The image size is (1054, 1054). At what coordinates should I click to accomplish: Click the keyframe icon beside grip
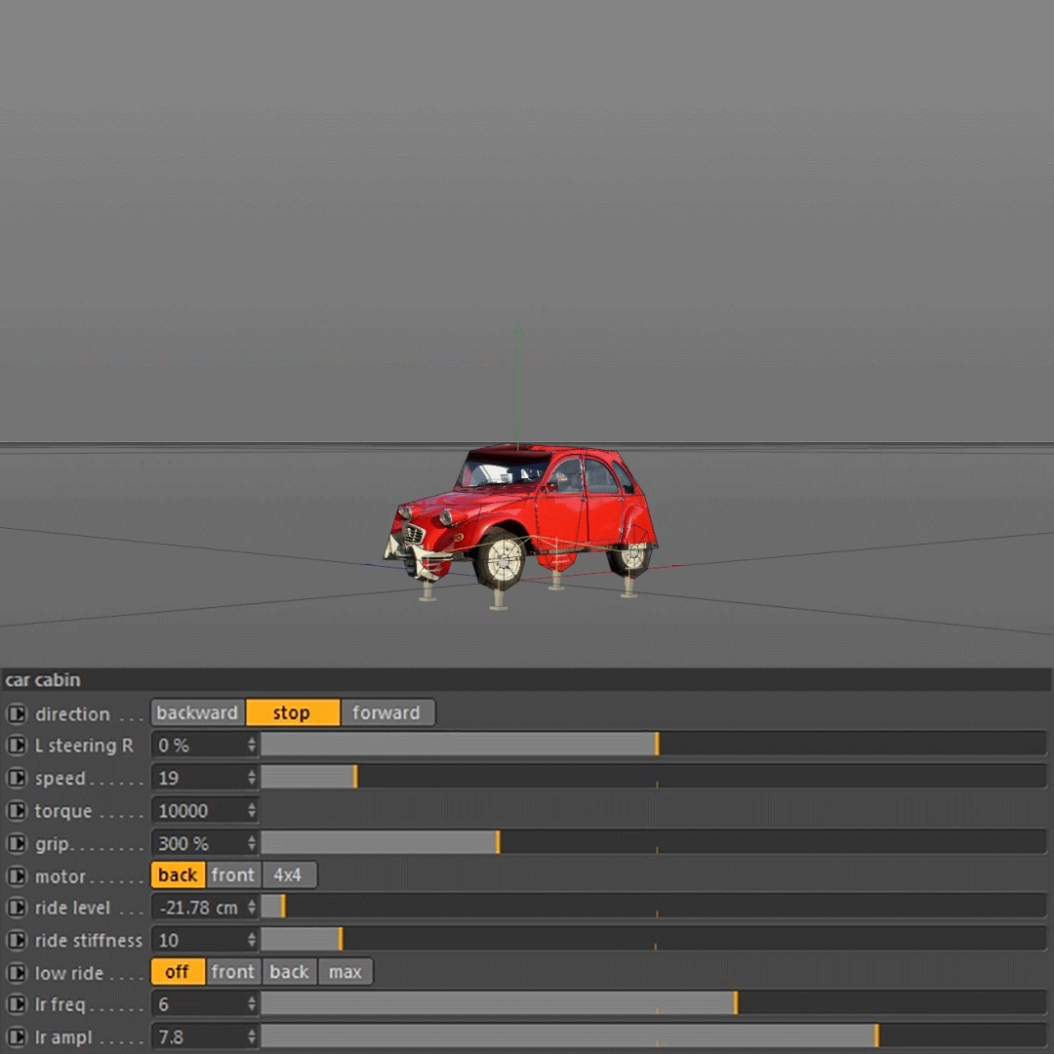[x=17, y=843]
